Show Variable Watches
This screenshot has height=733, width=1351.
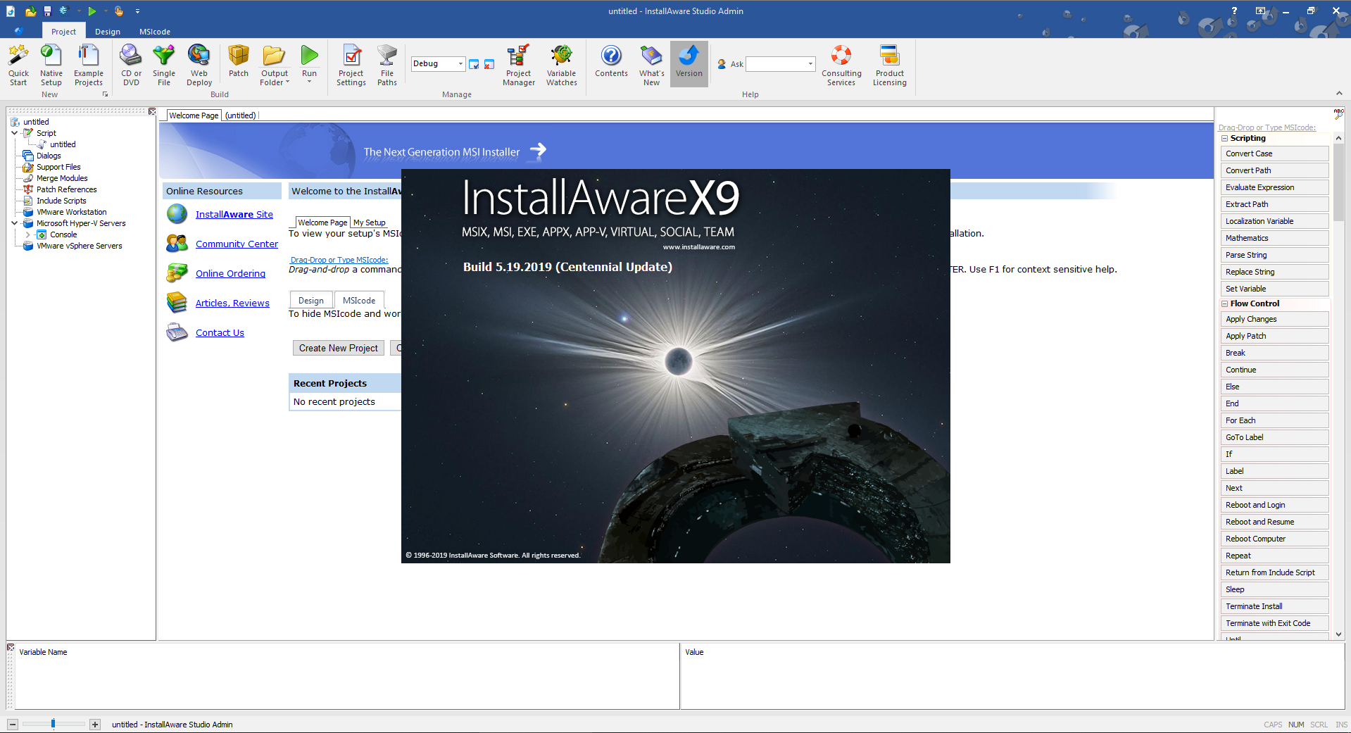coord(562,65)
